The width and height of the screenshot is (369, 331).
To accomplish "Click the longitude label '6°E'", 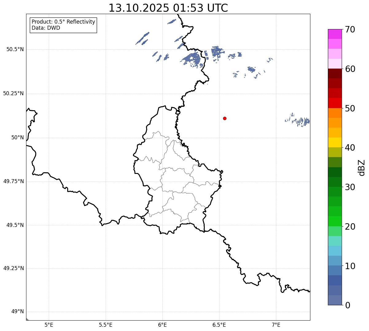I will click(162, 325).
